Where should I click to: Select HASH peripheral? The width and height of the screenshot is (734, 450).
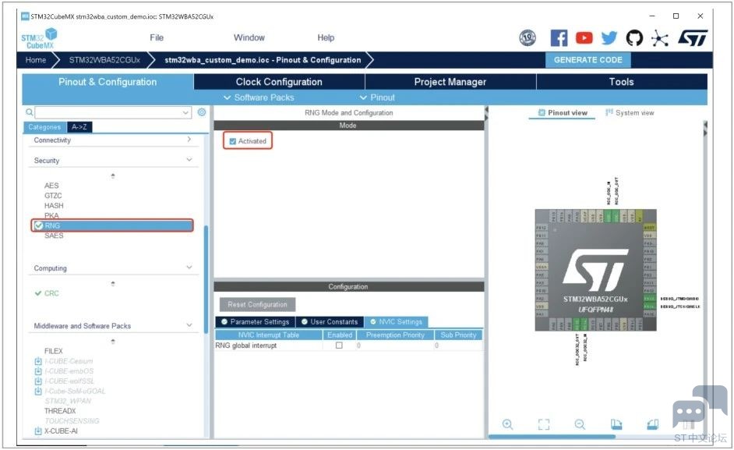[x=54, y=205]
